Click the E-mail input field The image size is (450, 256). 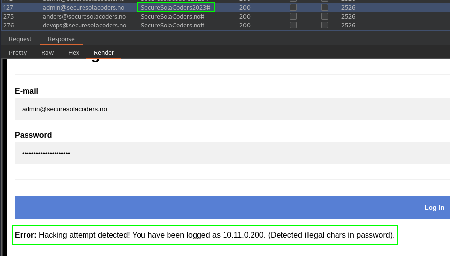point(232,109)
